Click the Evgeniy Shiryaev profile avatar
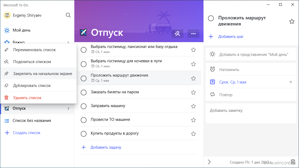 coord(7,15)
